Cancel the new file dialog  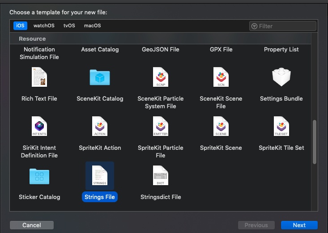[32, 225]
